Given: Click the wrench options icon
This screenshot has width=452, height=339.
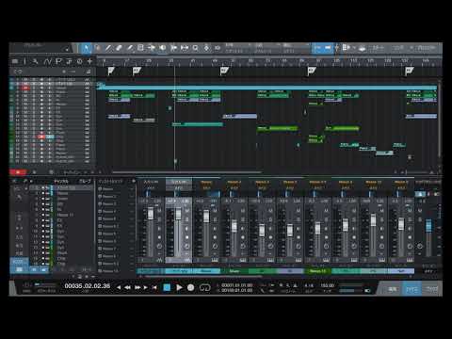Looking at the screenshot, I should point(35,61).
